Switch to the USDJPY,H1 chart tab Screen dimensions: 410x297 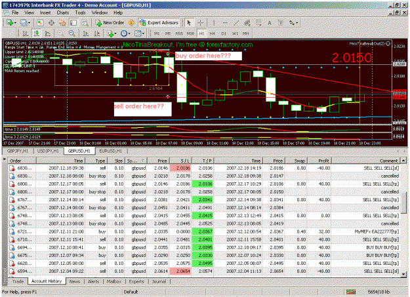coord(48,151)
